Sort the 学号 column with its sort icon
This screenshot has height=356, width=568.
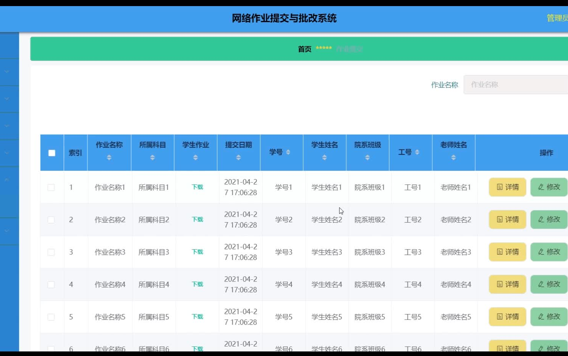tap(288, 151)
